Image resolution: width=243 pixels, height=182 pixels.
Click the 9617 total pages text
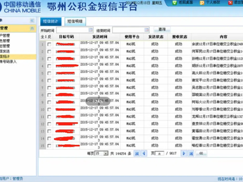pos(173,153)
